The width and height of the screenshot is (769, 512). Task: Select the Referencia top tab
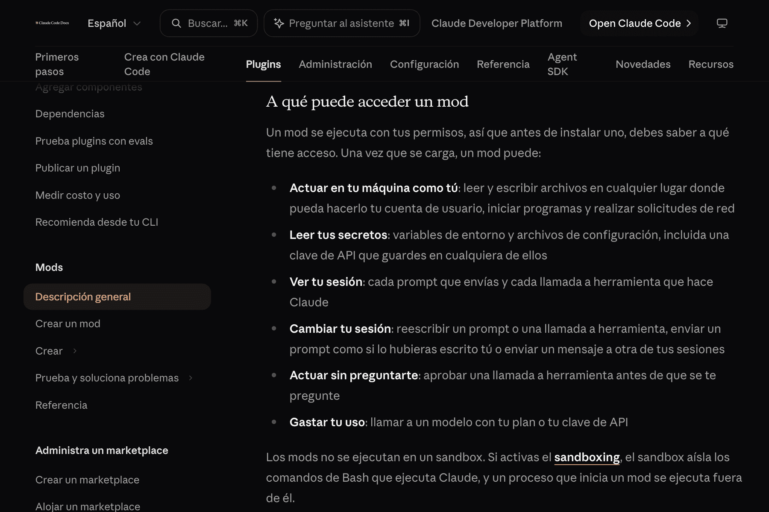pos(503,64)
